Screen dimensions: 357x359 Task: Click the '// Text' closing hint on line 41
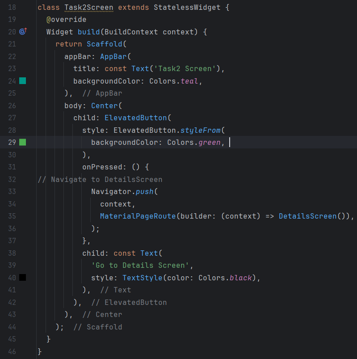point(116,290)
